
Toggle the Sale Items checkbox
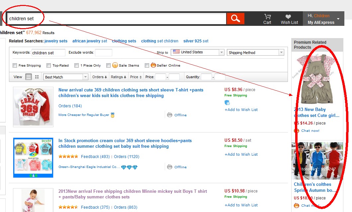(109, 65)
